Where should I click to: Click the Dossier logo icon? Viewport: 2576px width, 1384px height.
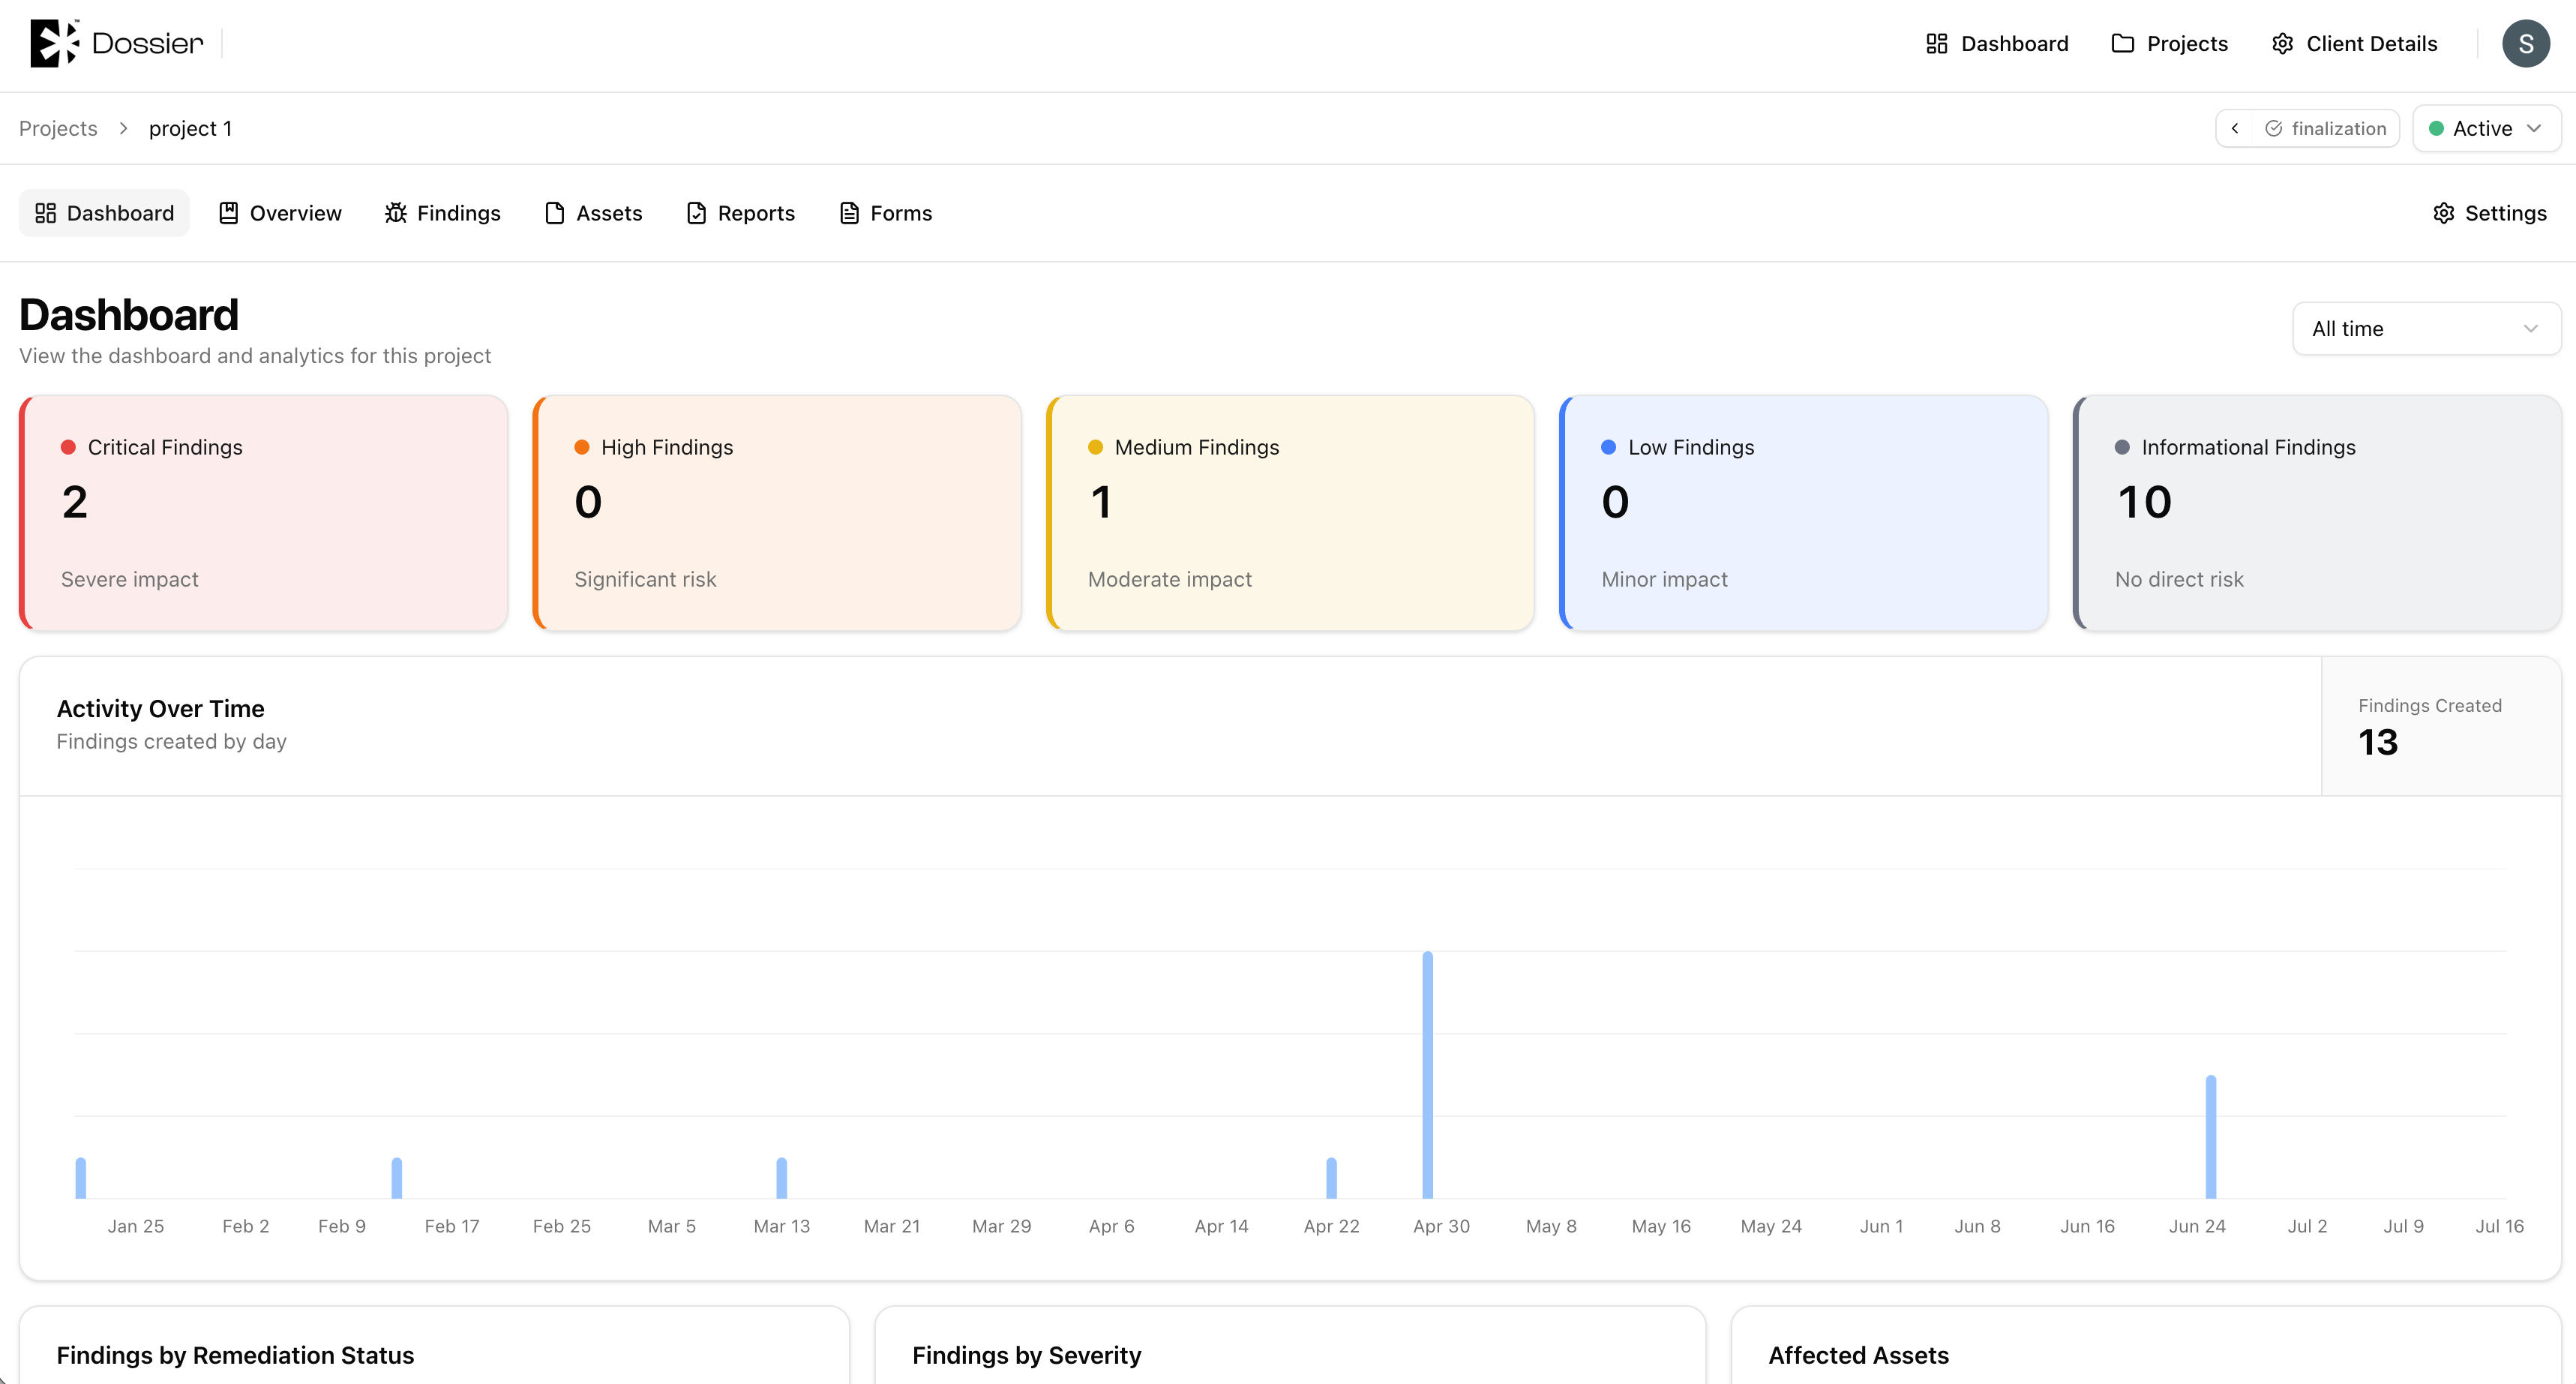(x=54, y=43)
